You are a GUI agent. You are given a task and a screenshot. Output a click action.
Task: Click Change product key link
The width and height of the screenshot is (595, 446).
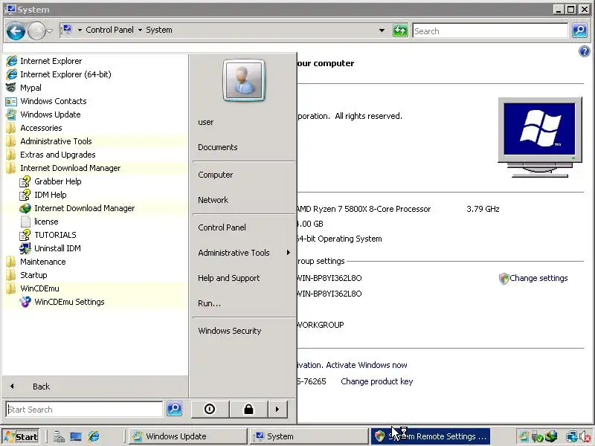(x=376, y=381)
